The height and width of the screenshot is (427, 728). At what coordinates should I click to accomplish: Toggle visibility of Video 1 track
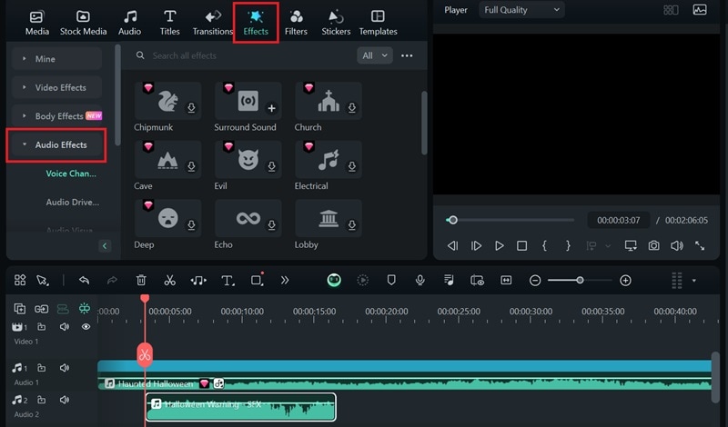click(x=86, y=327)
